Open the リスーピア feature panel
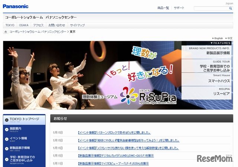Screen dimensions: 238x167 (206, 93)
